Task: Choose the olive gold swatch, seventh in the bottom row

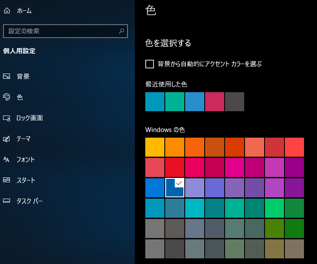Action: 275,249
